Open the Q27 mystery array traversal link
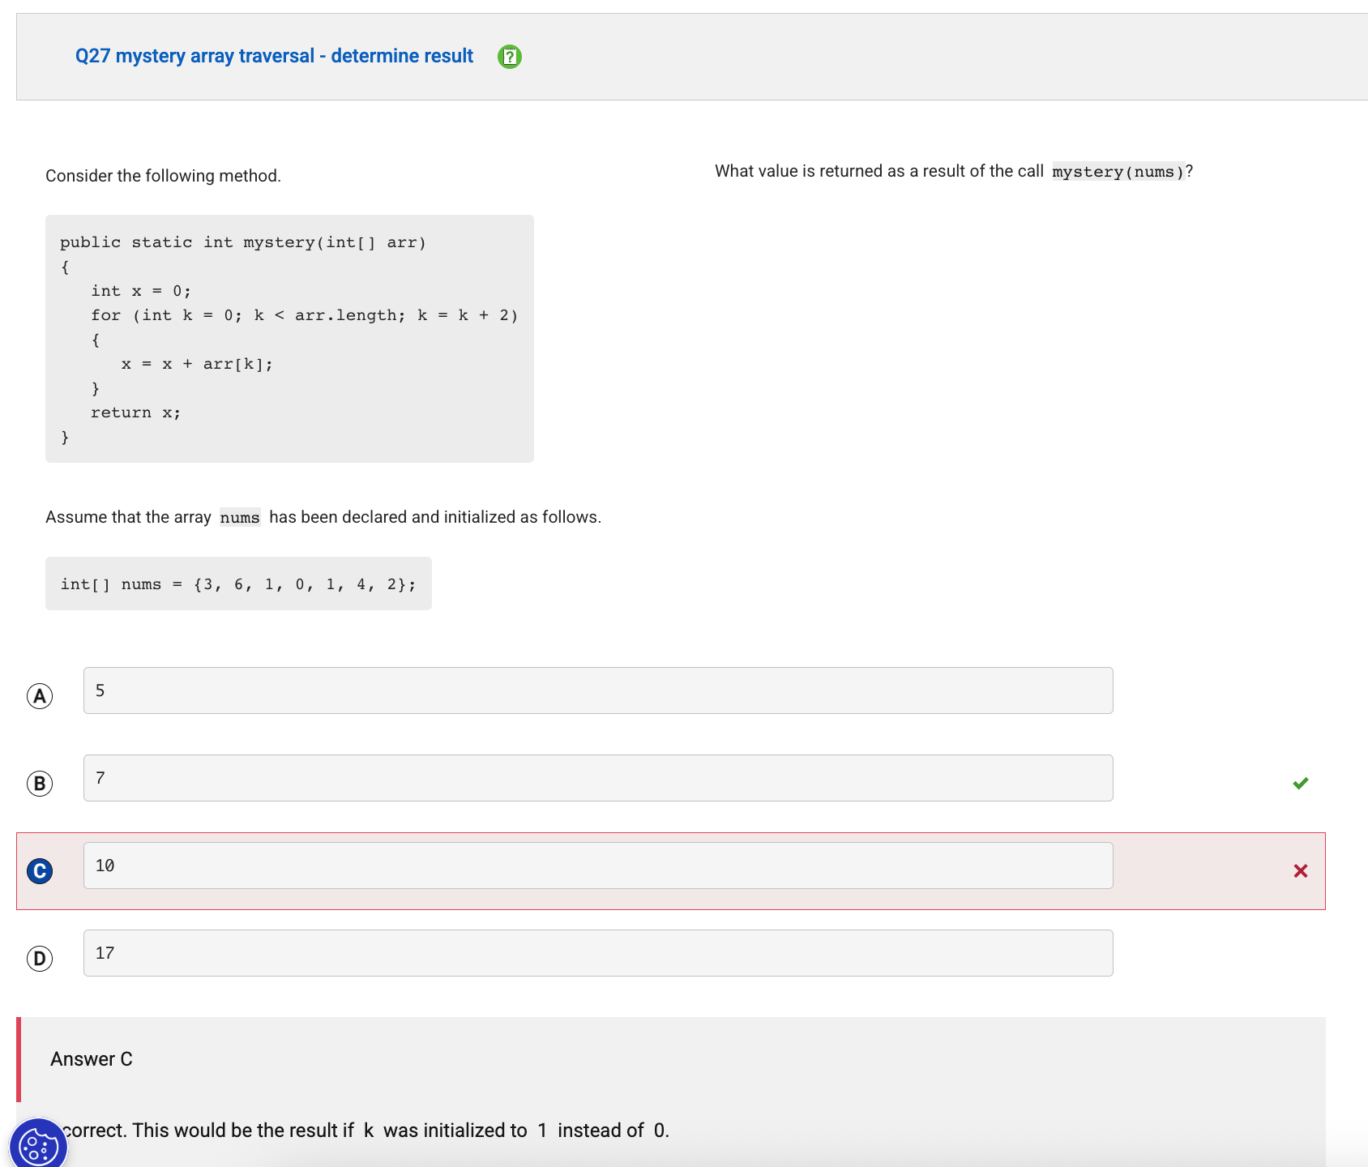 click(x=274, y=56)
